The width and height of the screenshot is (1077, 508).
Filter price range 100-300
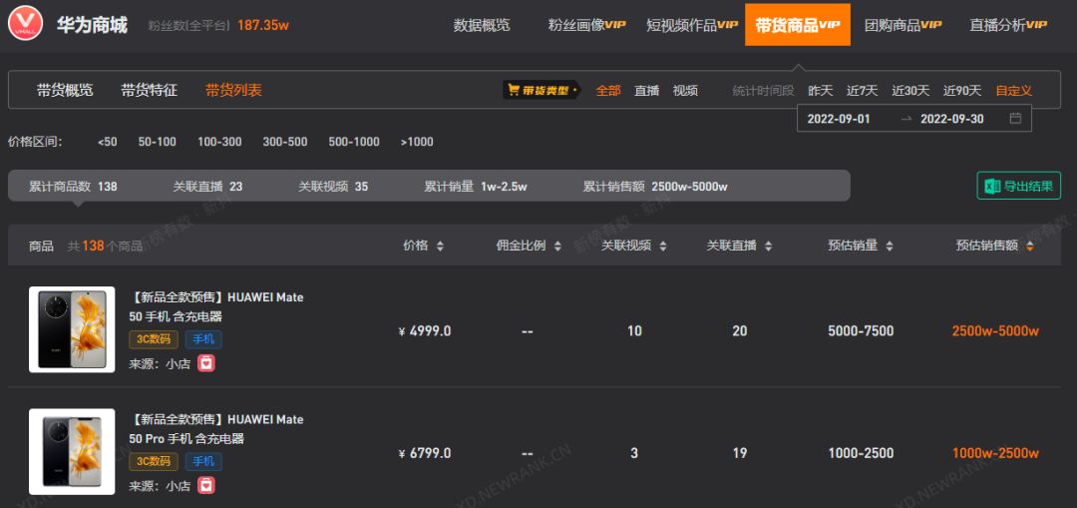[x=219, y=143]
